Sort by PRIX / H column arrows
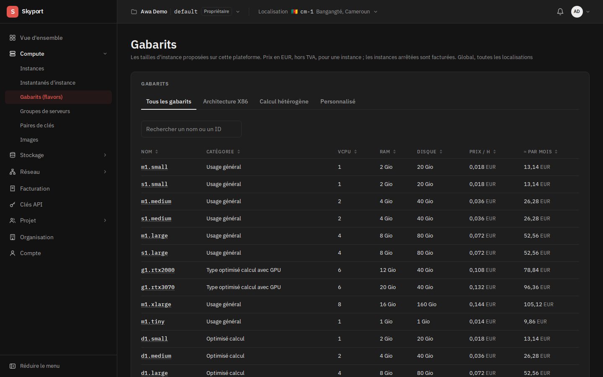 [x=495, y=152]
